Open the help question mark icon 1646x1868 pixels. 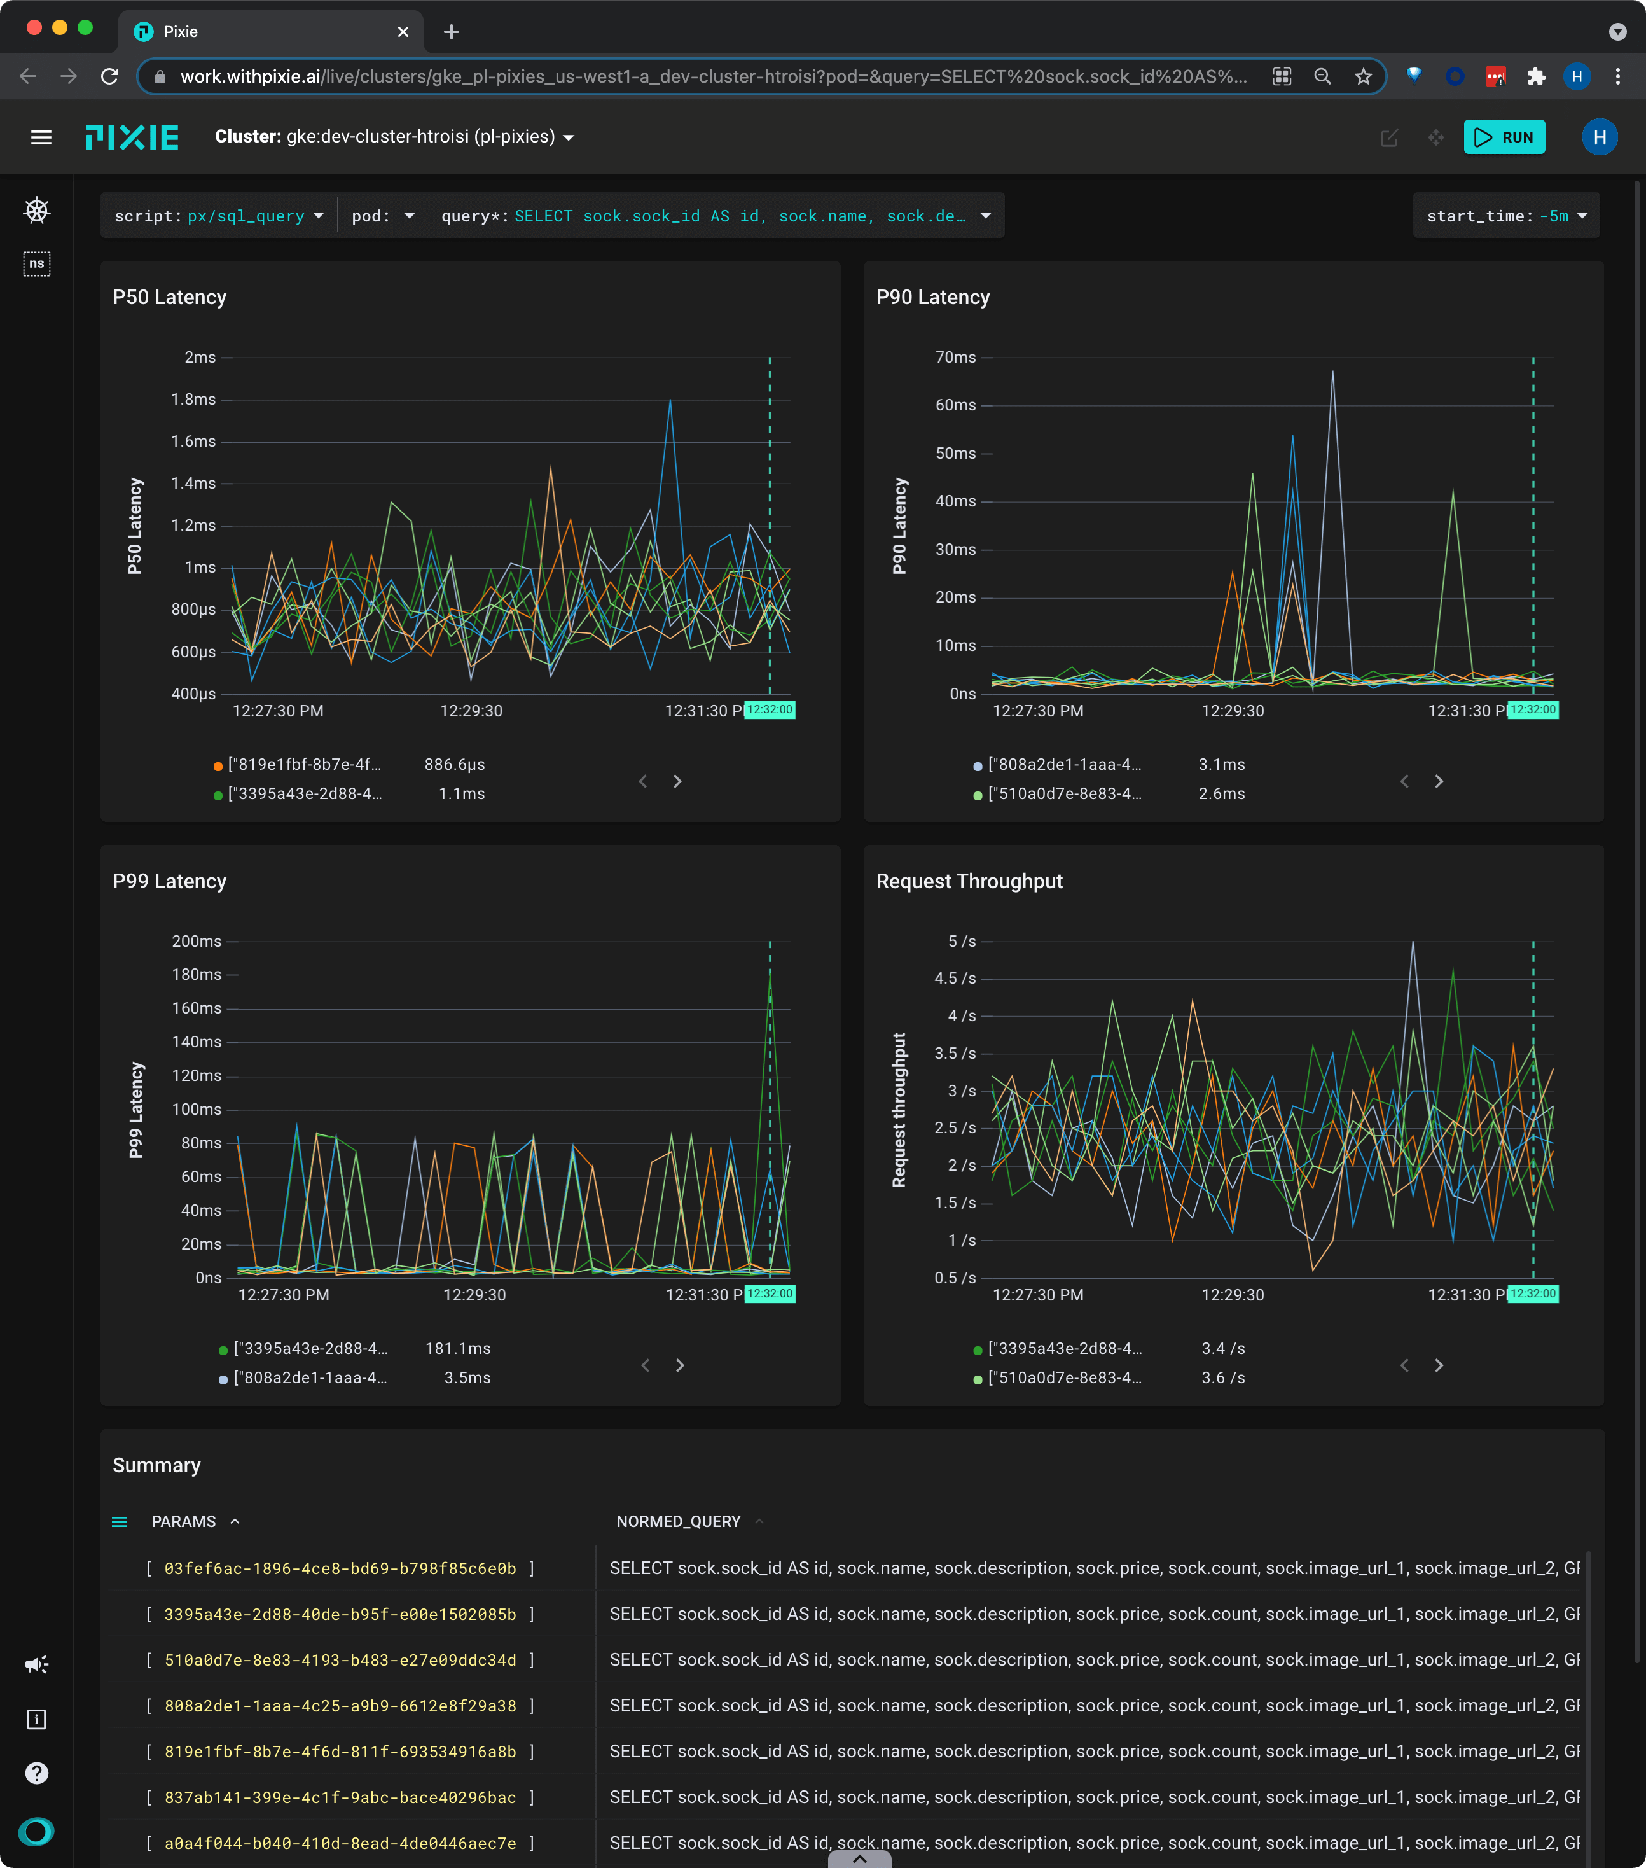pyautogui.click(x=36, y=1774)
